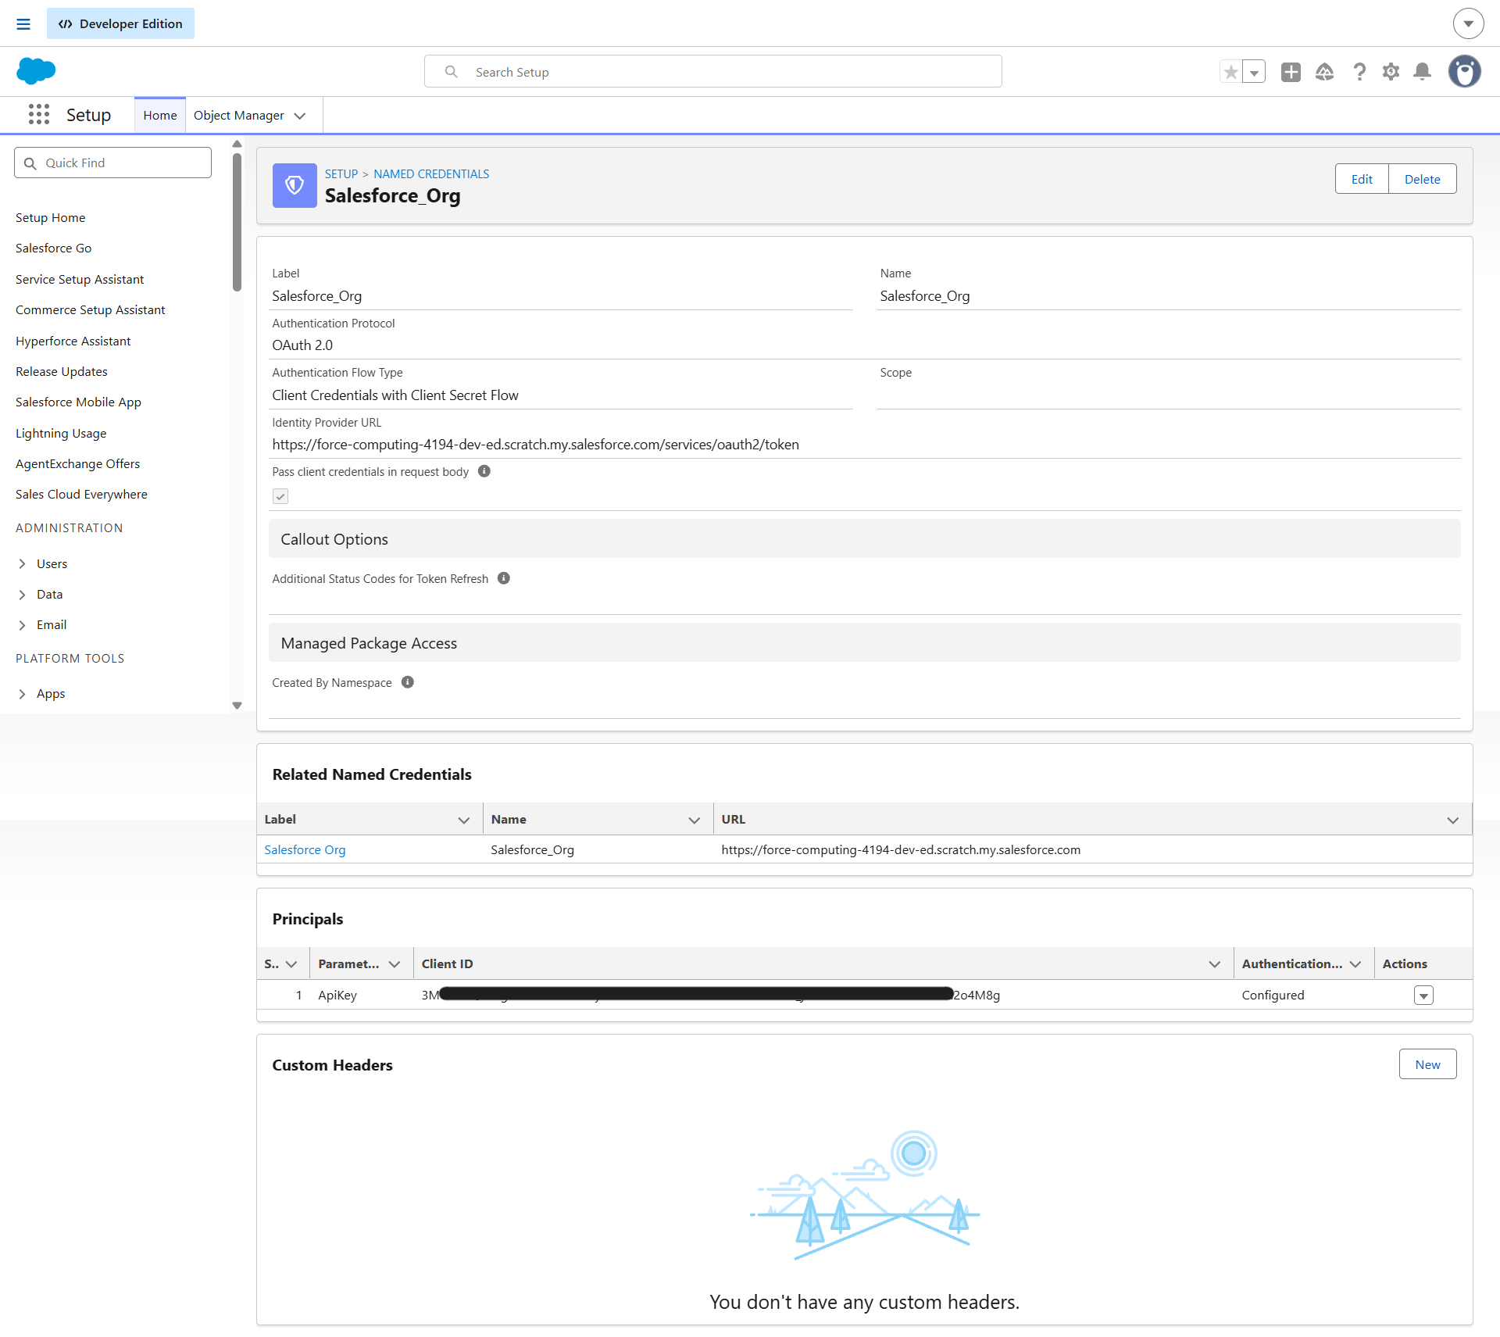This screenshot has width=1500, height=1337.
Task: Open Name column menu in Related Named Credentials
Action: (x=694, y=820)
